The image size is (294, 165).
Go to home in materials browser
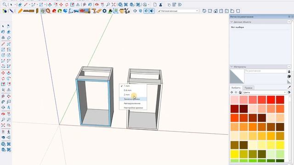point(240,93)
